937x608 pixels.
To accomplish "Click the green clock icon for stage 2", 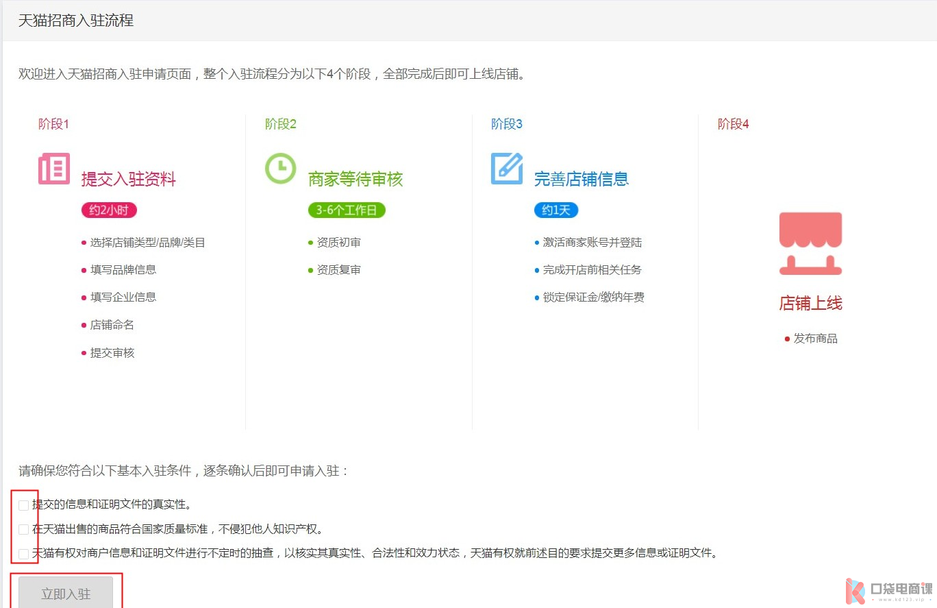I will pyautogui.click(x=280, y=169).
